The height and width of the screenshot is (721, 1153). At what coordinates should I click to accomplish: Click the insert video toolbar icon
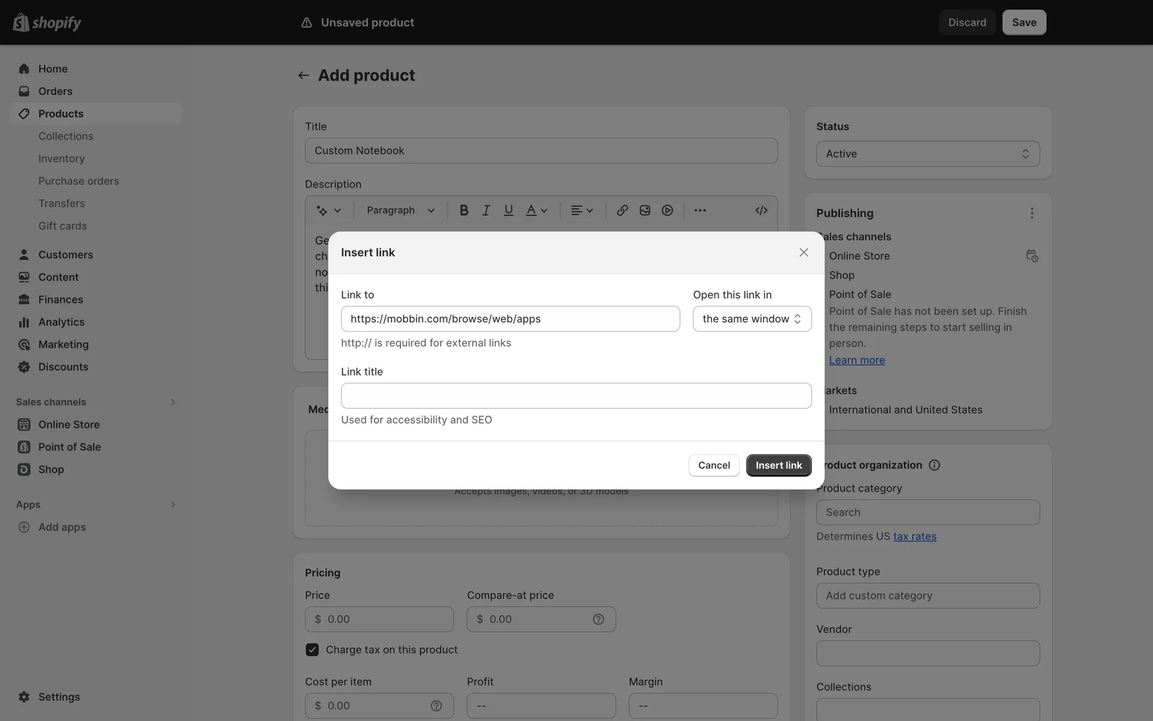(667, 210)
